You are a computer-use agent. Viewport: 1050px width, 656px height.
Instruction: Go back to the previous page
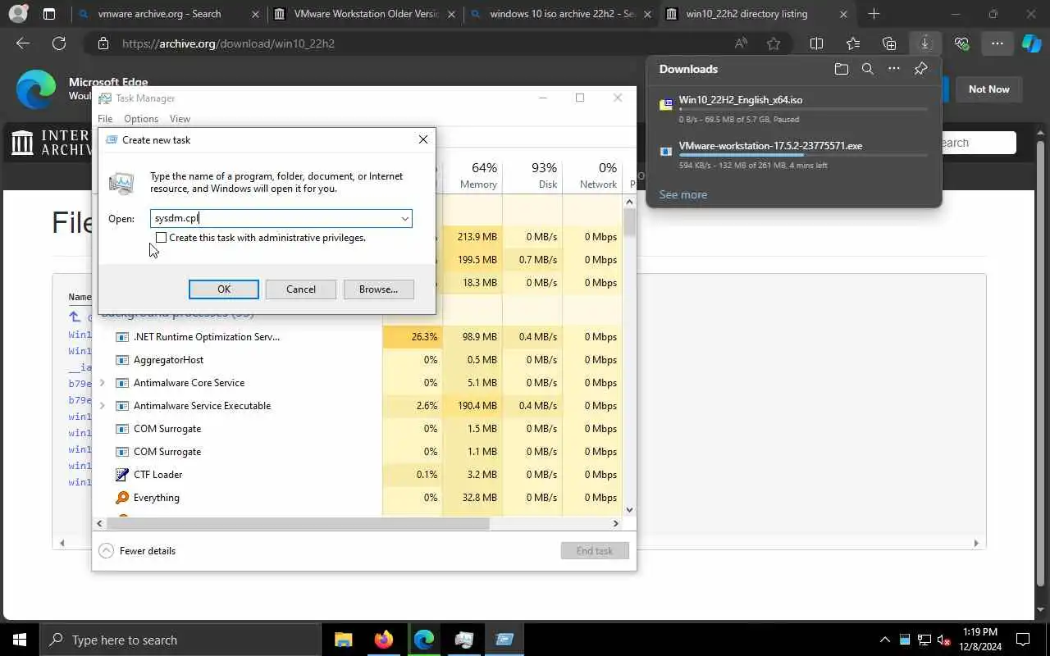coord(23,43)
